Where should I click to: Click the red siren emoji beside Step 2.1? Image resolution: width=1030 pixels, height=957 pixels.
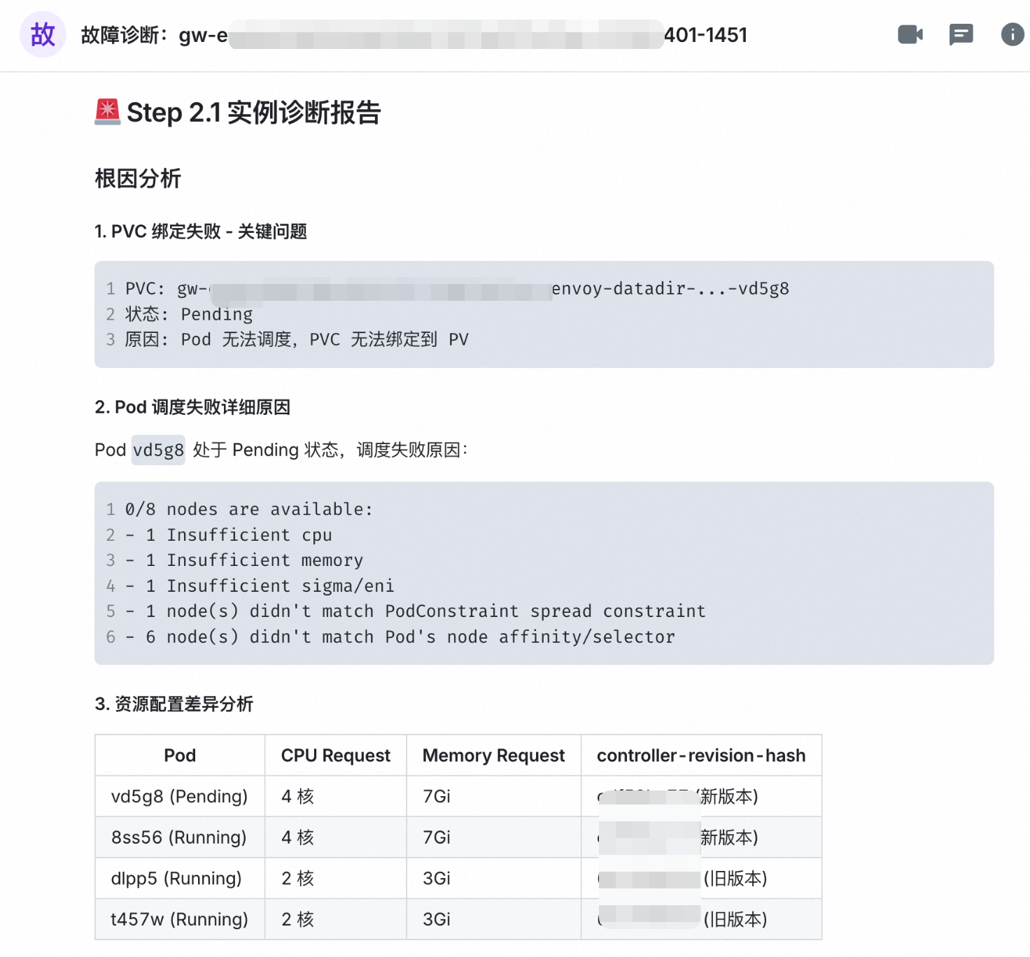click(x=107, y=112)
